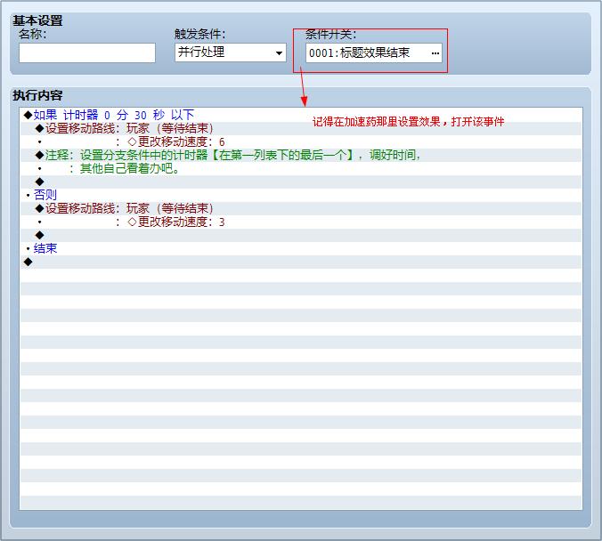This screenshot has height=541, width=602.
Task: Select the comment line 其他自己看着办吧。
Action: 301,168
